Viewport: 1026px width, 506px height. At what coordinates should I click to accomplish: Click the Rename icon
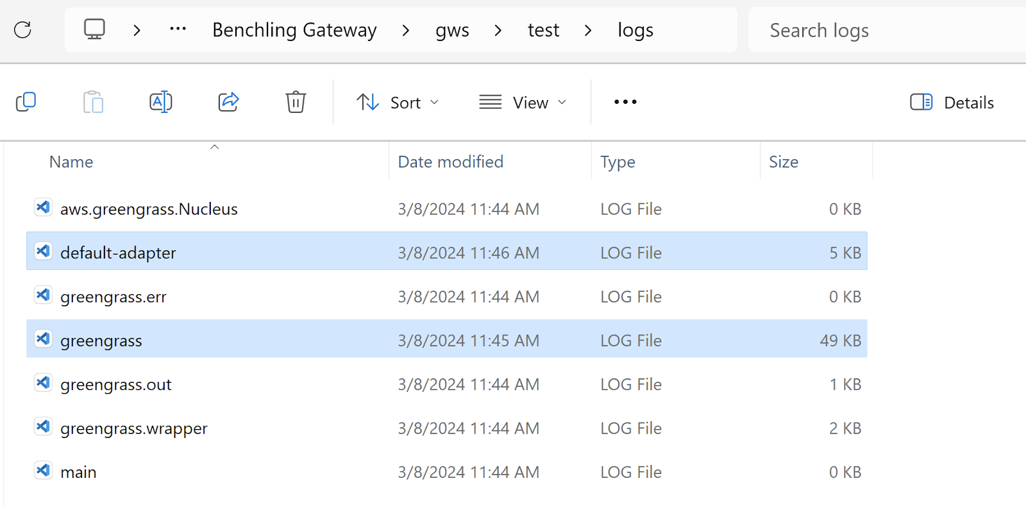point(160,102)
